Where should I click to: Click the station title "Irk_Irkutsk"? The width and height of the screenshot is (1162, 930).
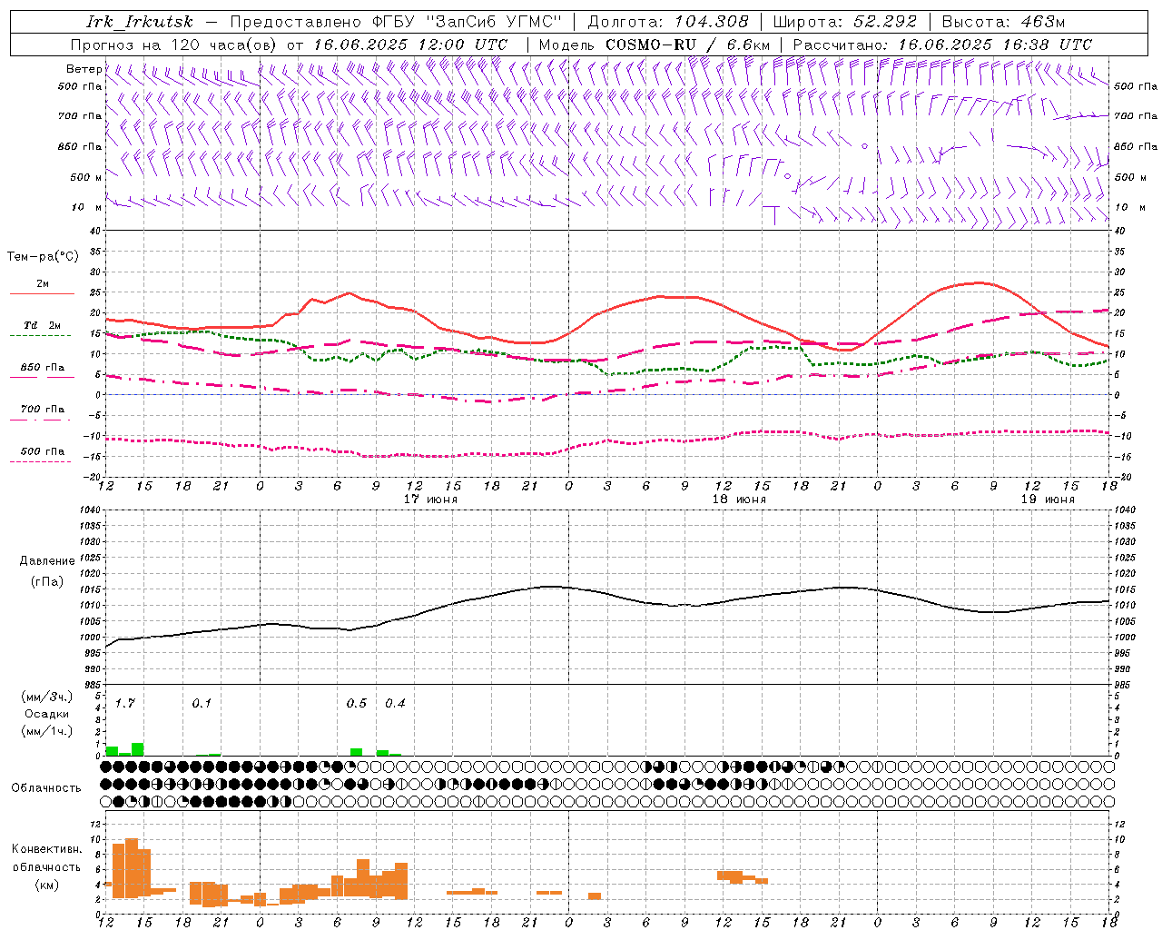tap(140, 22)
